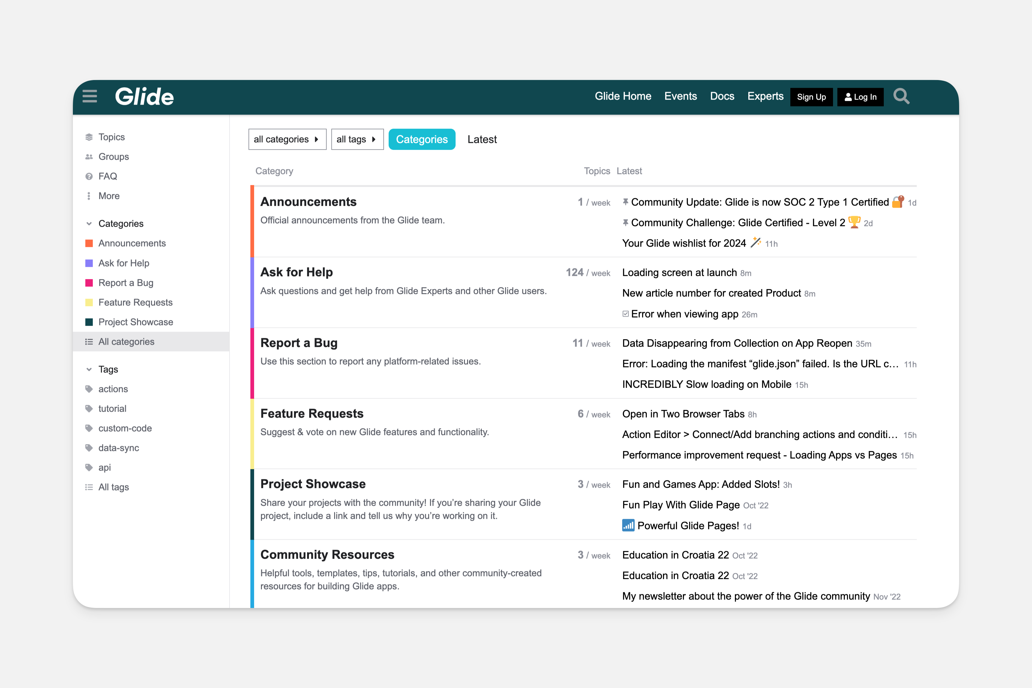Switch to the Latest tab
The height and width of the screenshot is (688, 1032).
point(482,139)
